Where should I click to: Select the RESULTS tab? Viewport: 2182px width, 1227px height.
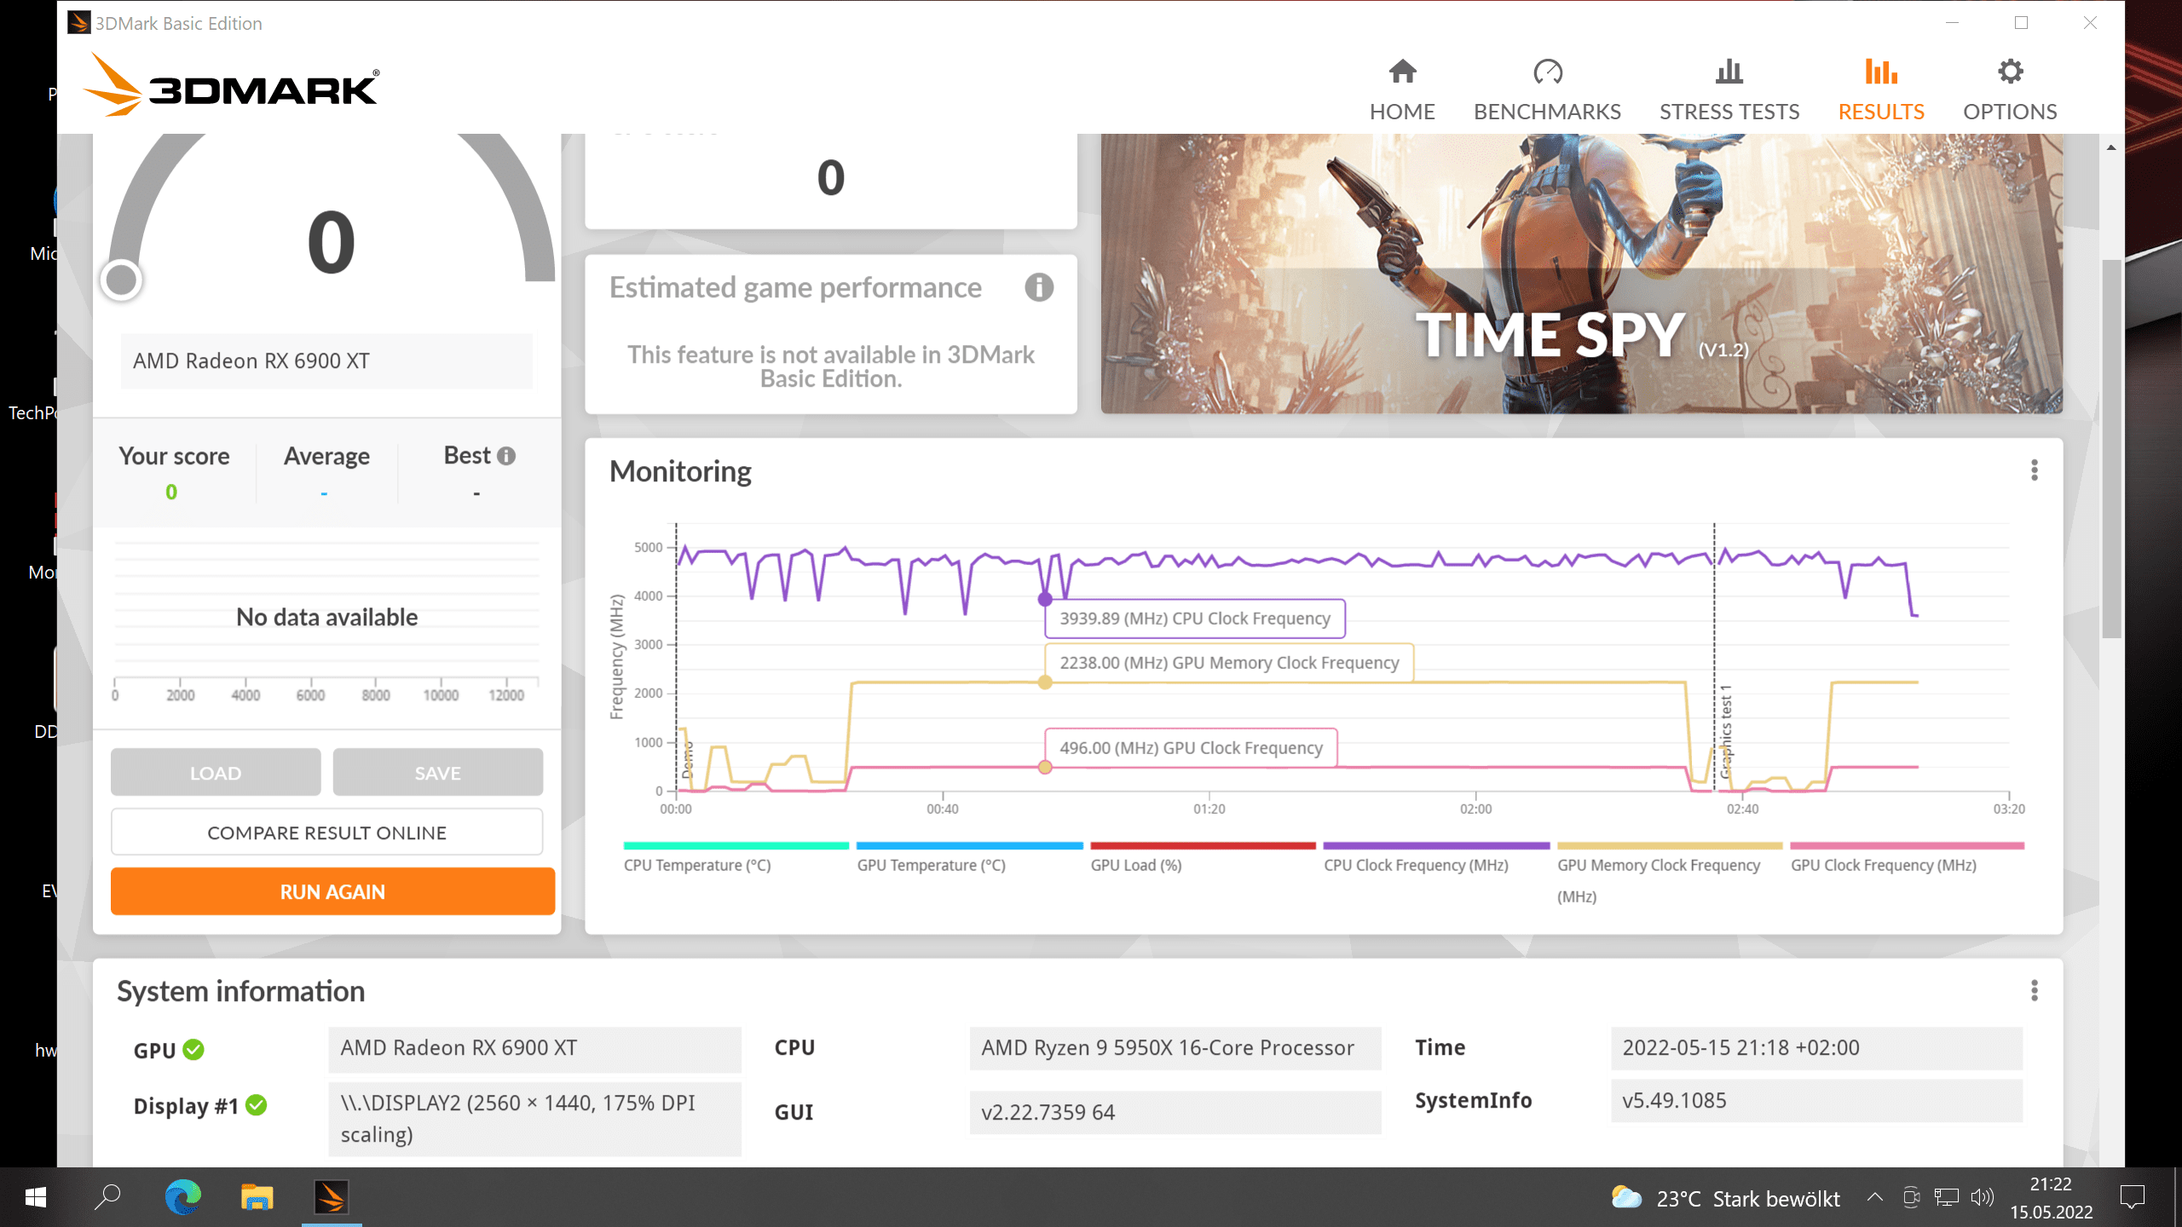tap(1881, 90)
